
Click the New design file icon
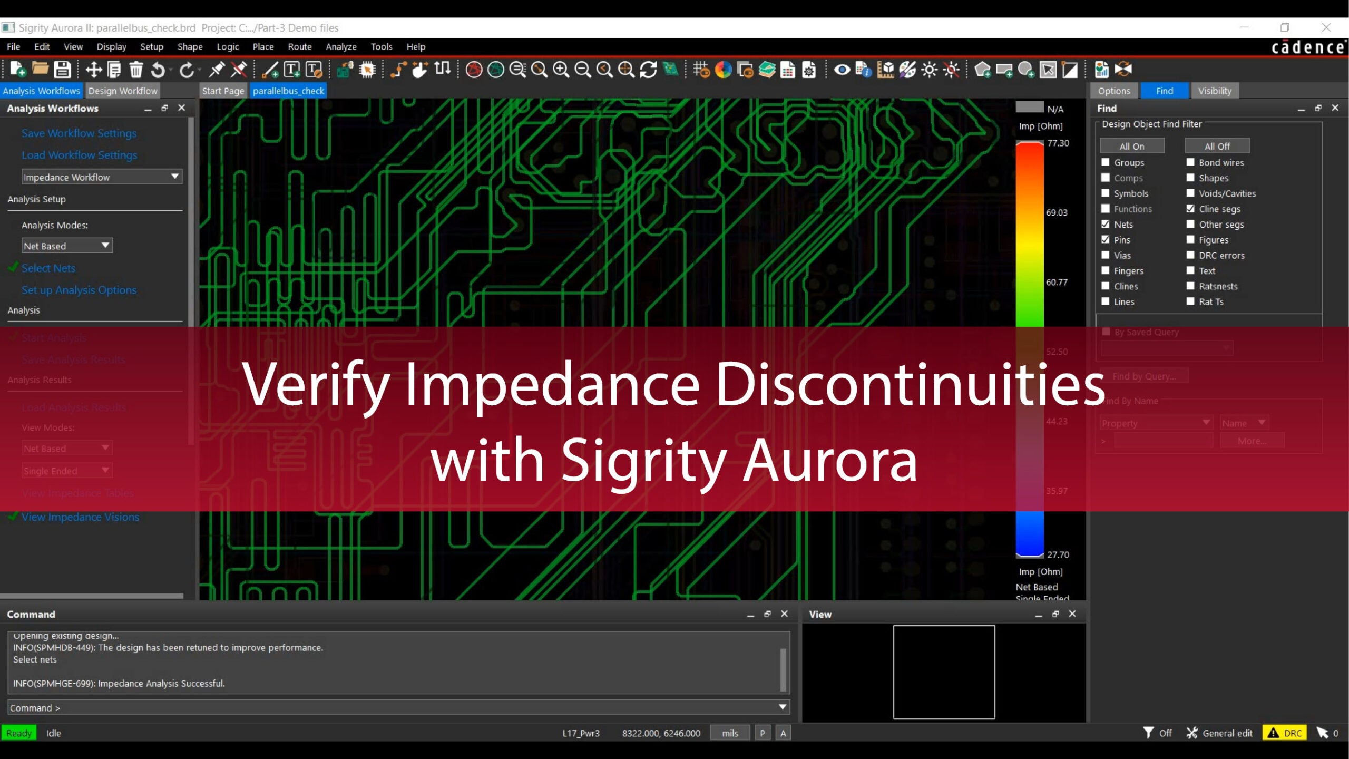pos(17,69)
